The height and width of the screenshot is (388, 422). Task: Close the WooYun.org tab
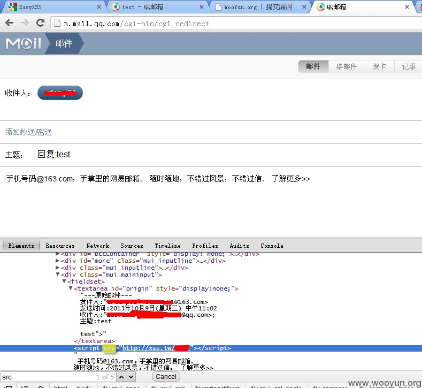[x=304, y=7]
